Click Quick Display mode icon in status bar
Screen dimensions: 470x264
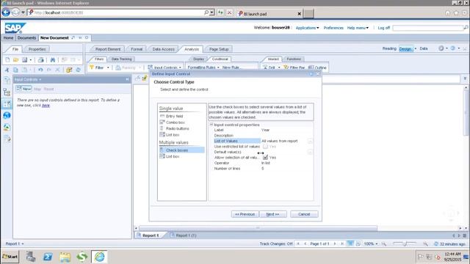tap(350, 243)
